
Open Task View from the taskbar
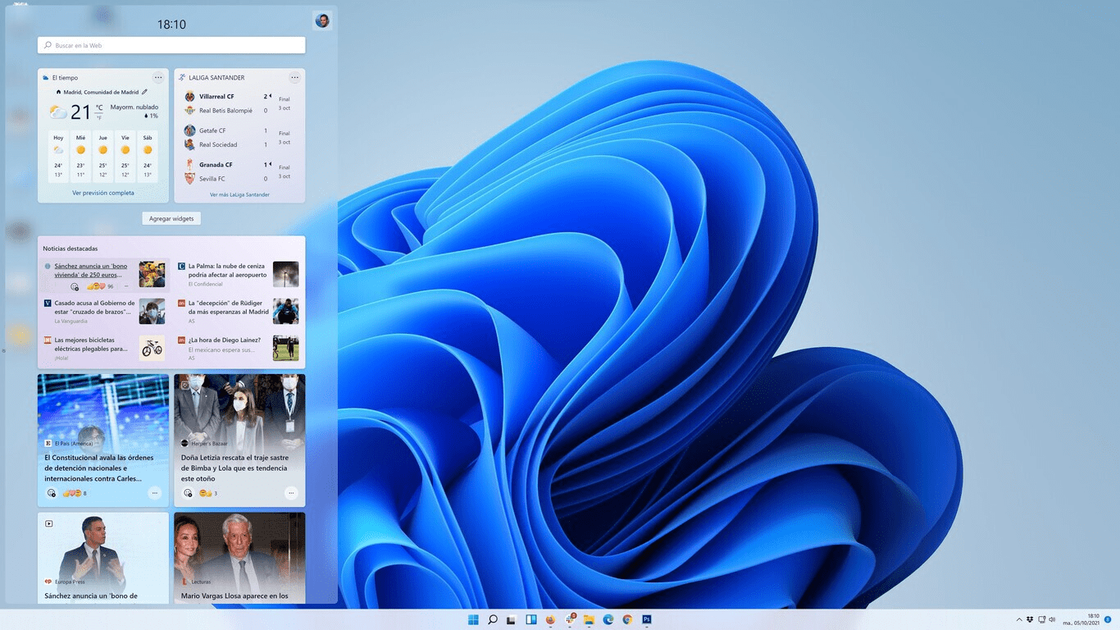point(510,619)
